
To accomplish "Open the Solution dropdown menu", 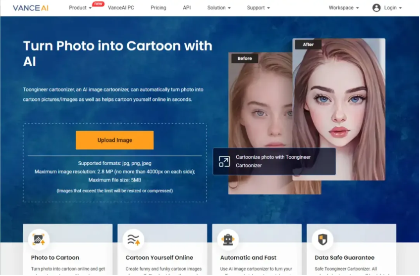I will click(x=219, y=8).
